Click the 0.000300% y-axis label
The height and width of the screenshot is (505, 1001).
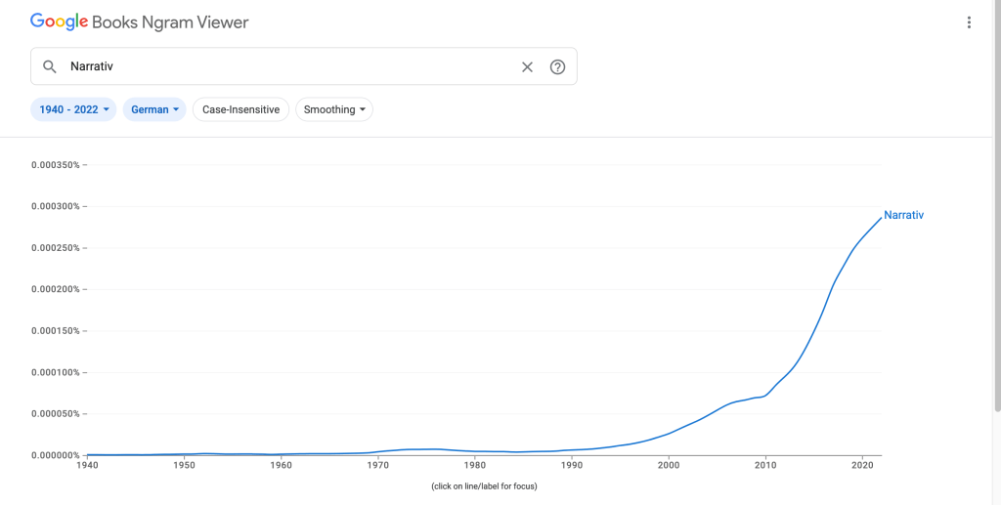pos(55,206)
